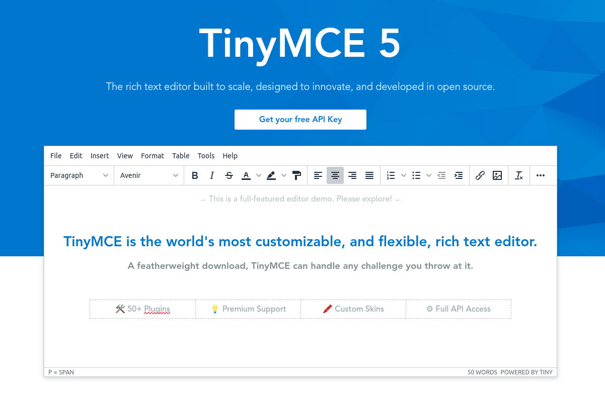Screen dimensions: 605x396
Task: Insert an image
Action: [x=497, y=175]
